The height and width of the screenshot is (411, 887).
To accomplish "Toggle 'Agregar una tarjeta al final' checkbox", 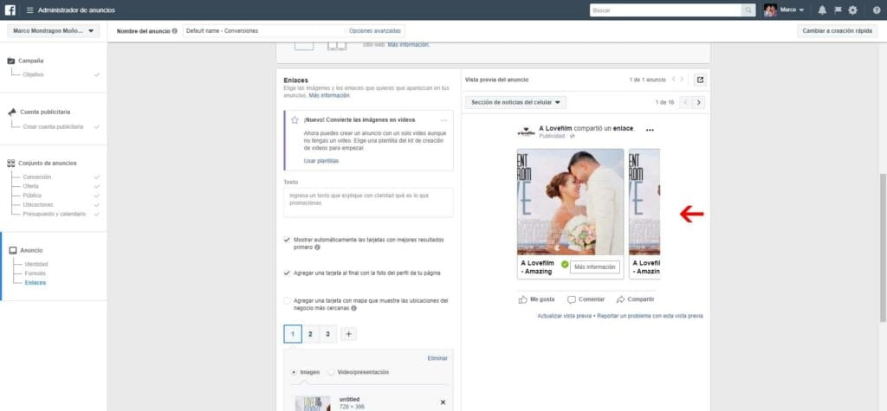I will (x=287, y=273).
